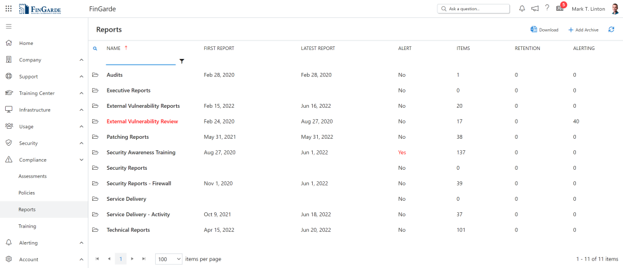
Task: Open Assessments under Compliance
Action: (x=32, y=176)
